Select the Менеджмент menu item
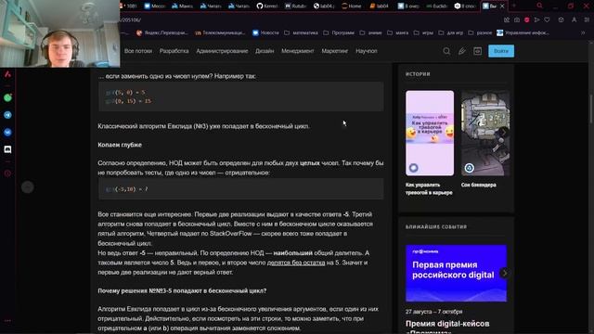The height and width of the screenshot is (334, 594). (297, 51)
